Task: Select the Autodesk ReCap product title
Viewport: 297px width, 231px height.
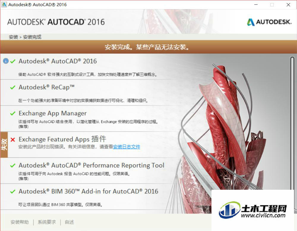Action: point(46,87)
